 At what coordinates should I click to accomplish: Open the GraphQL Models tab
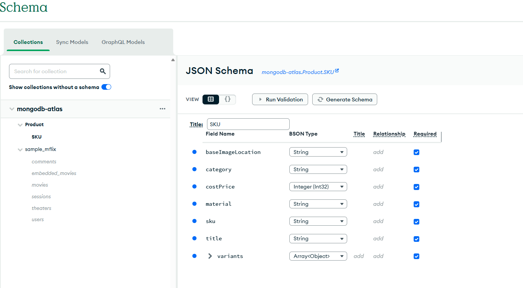pos(123,42)
